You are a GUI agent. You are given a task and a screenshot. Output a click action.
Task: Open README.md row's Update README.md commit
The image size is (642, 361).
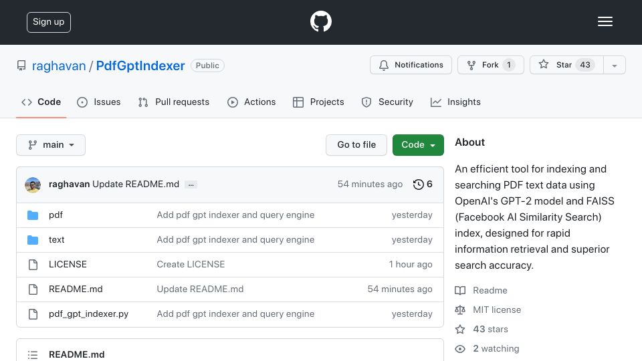[200, 289]
